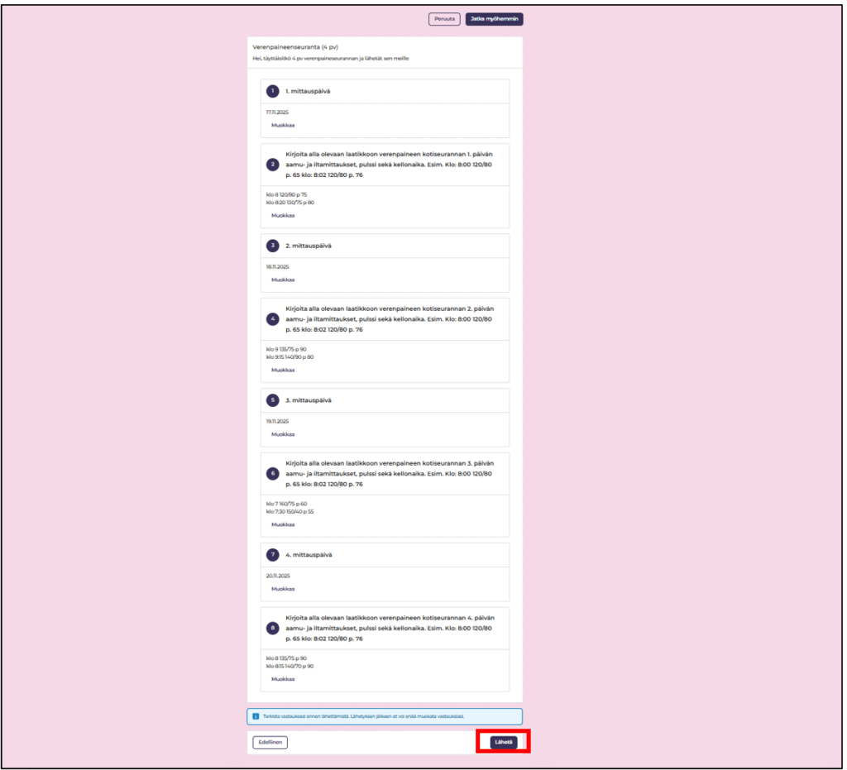Edit the 1. mittauspäivä date via Muokkaa
Viewport: 847px width, 770px height.
pos(283,126)
